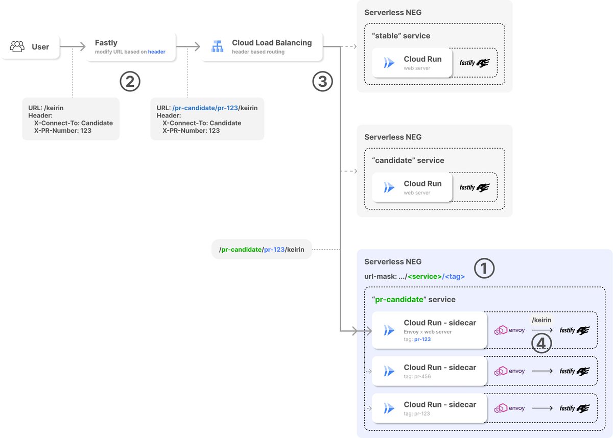This screenshot has height=438, width=613.
Task: Click blue 'tag: pr-123' on Envoy x web server card
Action: [x=417, y=339]
